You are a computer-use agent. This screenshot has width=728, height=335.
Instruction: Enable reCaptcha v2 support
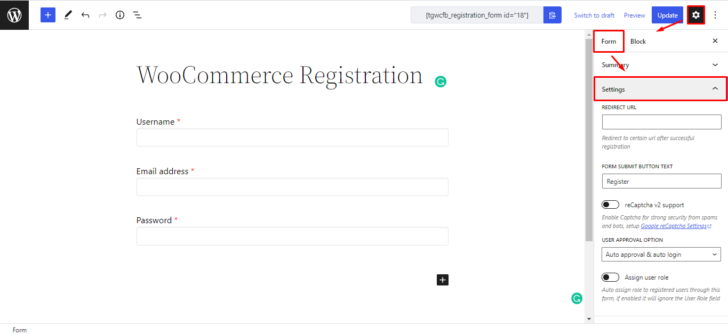610,204
